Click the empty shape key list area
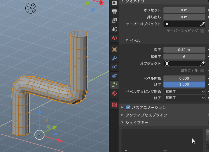 click(162, 139)
